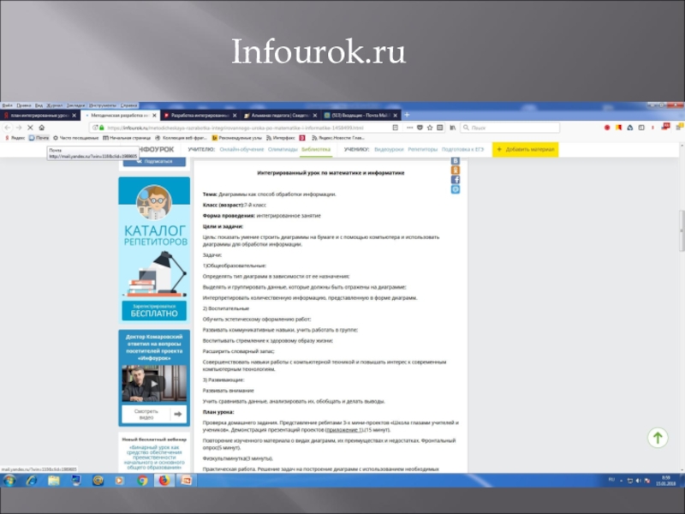Share page via Facebook icon
The height and width of the screenshot is (514, 685).
click(x=456, y=180)
